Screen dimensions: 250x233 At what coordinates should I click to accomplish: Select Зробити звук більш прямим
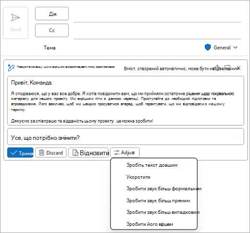pyautogui.click(x=158, y=201)
